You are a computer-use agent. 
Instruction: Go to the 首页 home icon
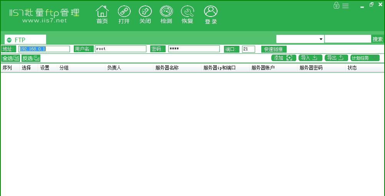coord(102,15)
